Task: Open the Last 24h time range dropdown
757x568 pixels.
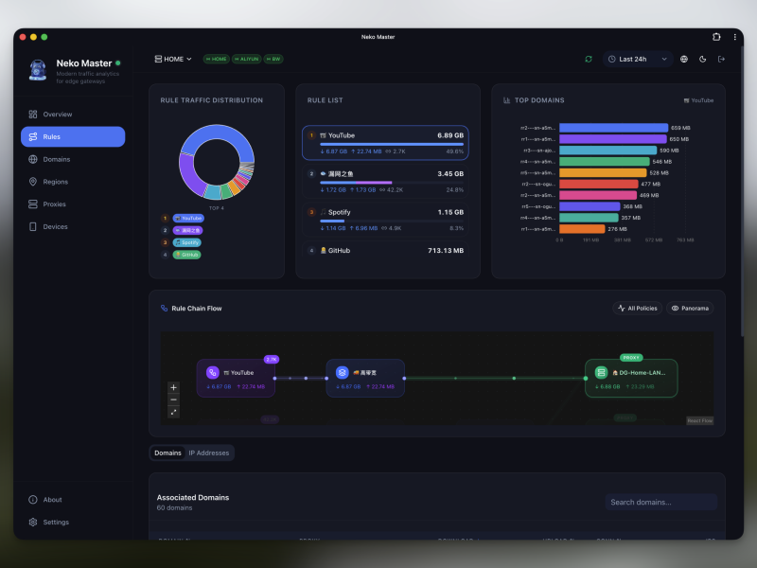Action: (x=637, y=59)
